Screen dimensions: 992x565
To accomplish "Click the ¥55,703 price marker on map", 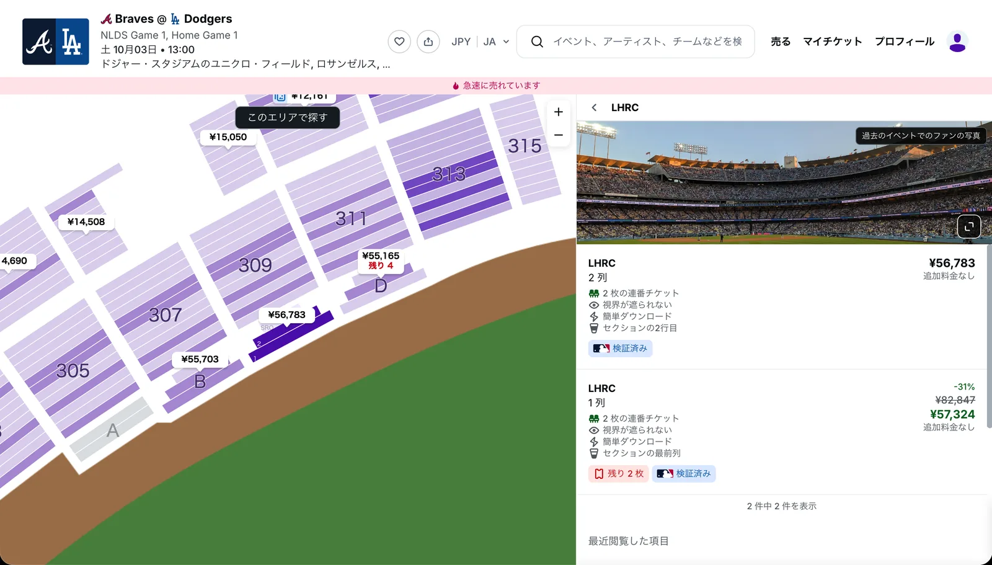I will 200,359.
